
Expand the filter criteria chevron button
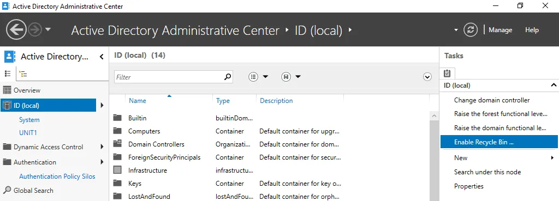(x=427, y=77)
